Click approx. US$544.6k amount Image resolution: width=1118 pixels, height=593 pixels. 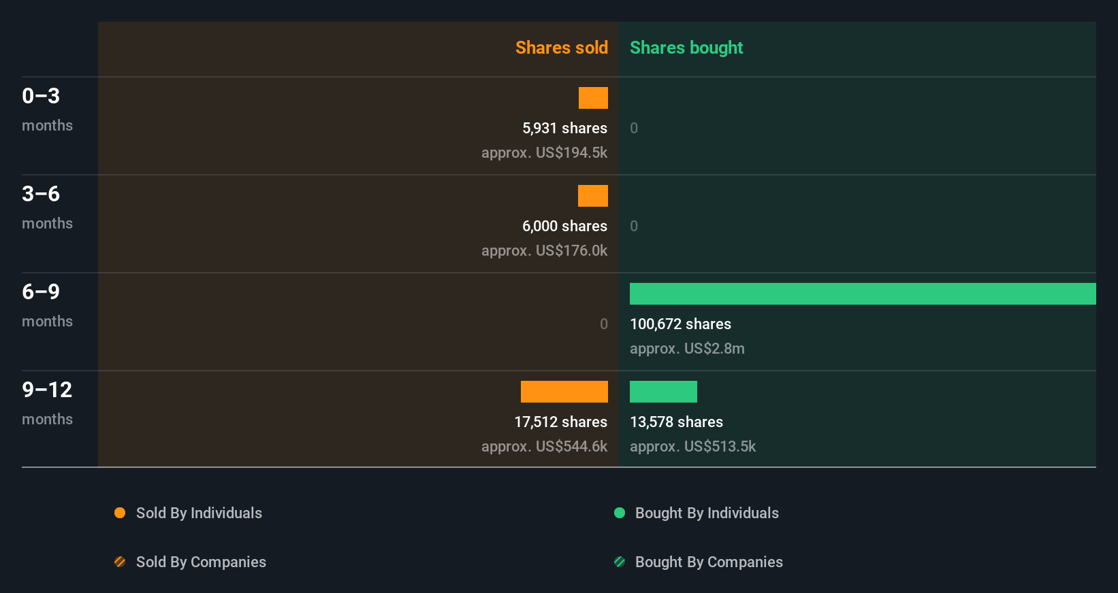tap(544, 446)
